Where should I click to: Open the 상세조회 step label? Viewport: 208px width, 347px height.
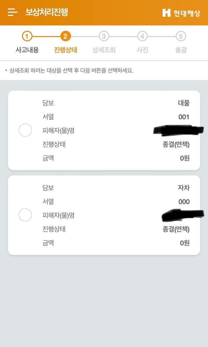click(104, 50)
